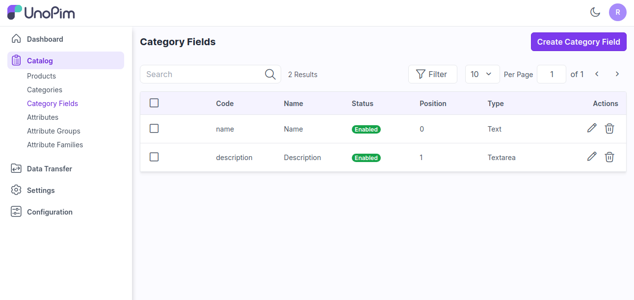Click the edit pencil for name row

pyautogui.click(x=592, y=129)
